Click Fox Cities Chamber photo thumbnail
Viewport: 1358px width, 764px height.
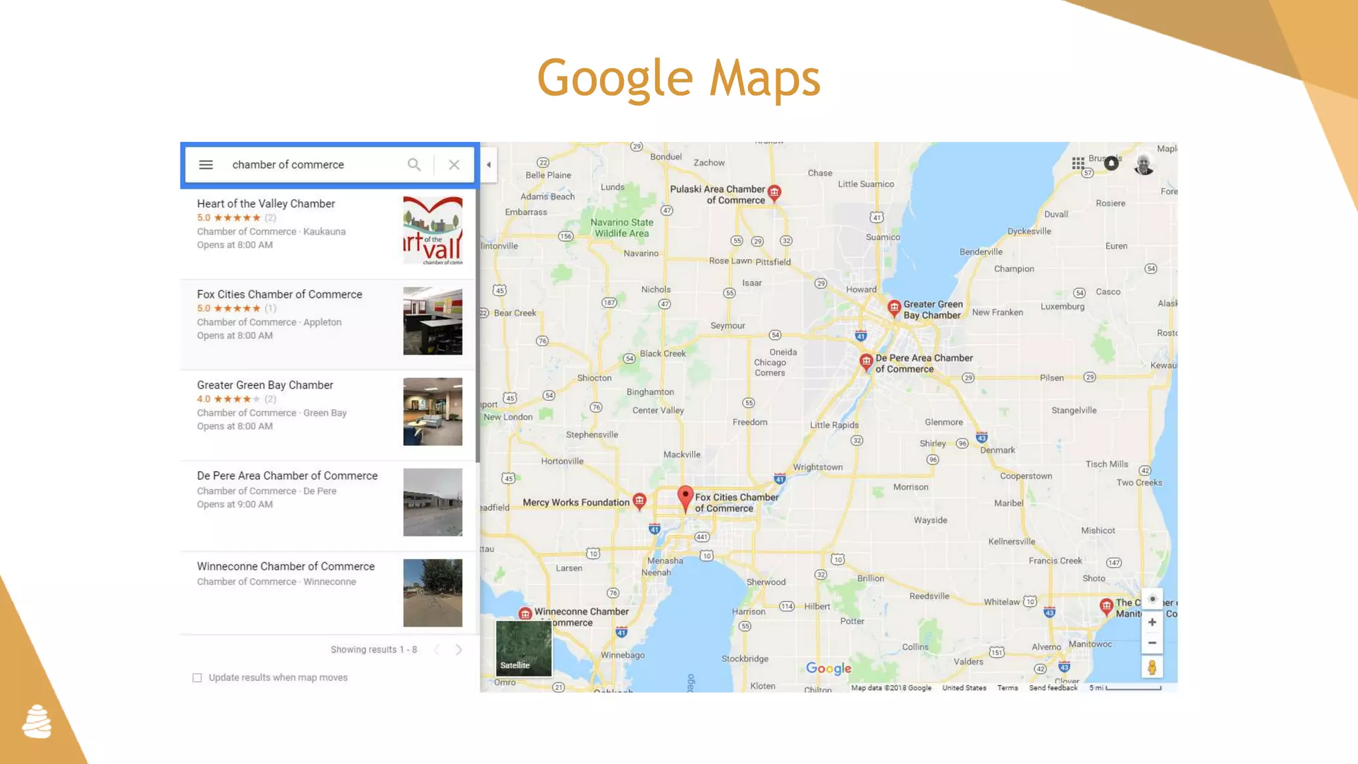point(433,321)
